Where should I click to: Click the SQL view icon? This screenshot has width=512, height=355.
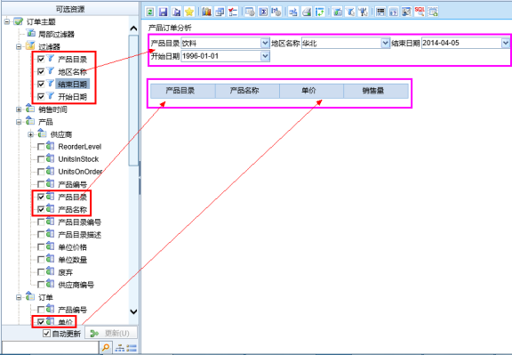coord(420,12)
